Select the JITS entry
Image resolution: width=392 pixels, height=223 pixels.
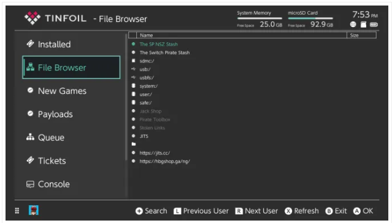(x=144, y=136)
